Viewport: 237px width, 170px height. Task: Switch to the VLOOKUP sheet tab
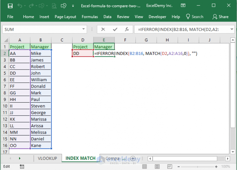[x=48, y=158]
